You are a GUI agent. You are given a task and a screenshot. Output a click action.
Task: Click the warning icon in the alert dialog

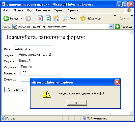click(47, 94)
